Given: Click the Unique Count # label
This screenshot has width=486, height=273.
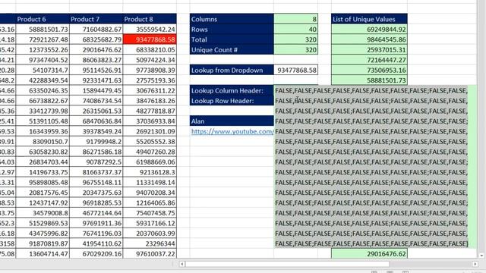Looking at the screenshot, I should point(232,49).
